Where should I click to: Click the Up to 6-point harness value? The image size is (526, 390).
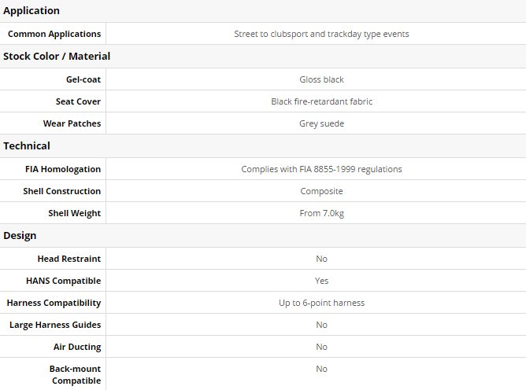pos(321,303)
